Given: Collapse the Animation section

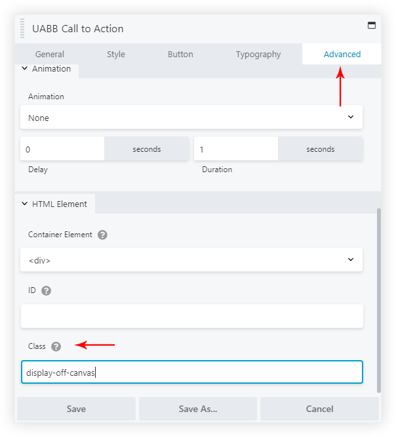Looking at the screenshot, I should (x=25, y=68).
